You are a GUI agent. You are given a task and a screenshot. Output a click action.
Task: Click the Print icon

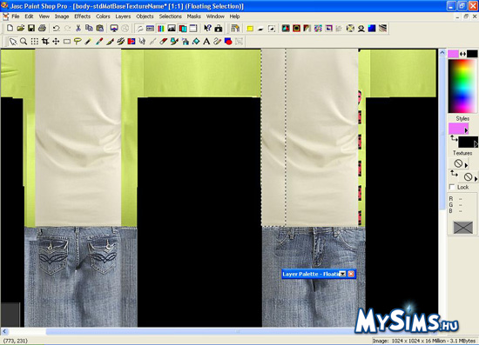point(42,29)
